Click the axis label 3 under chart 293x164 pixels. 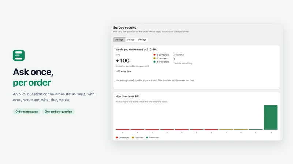click(x=167, y=133)
